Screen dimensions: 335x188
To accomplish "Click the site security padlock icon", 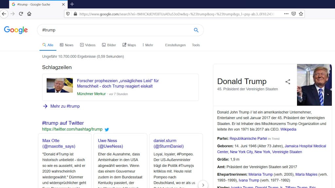I will pyautogui.click(x=75, y=14).
